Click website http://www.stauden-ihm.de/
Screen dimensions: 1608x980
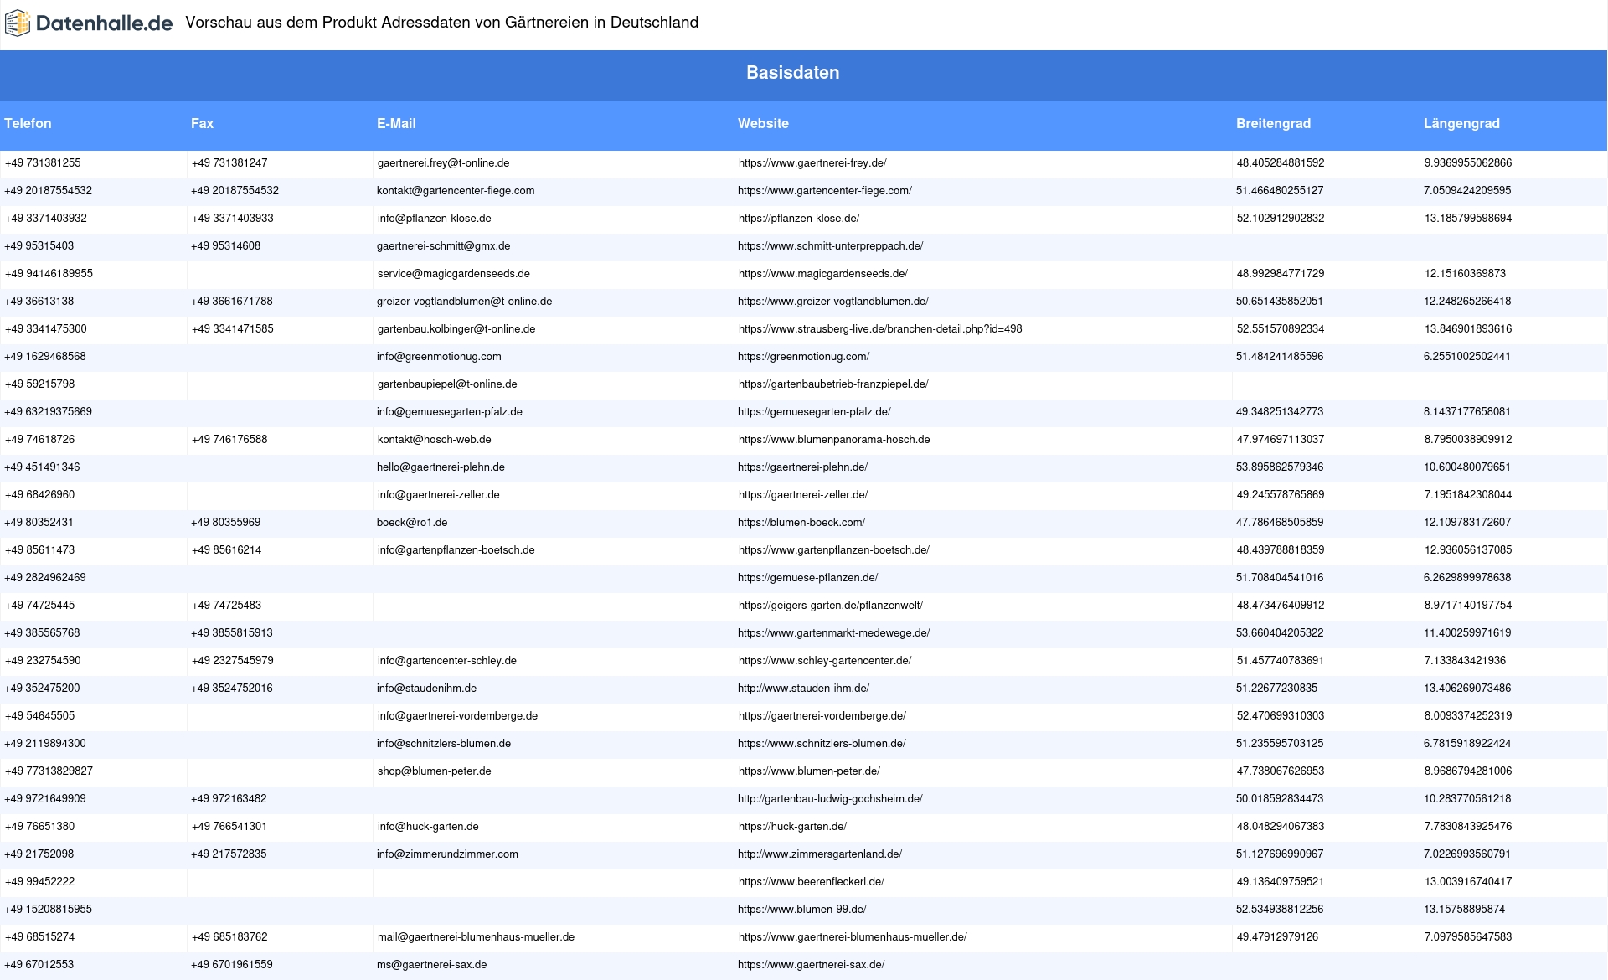pyautogui.click(x=803, y=689)
